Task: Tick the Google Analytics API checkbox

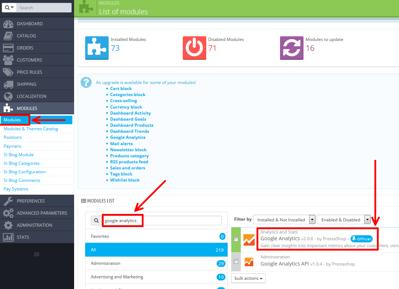Action: tap(236, 261)
